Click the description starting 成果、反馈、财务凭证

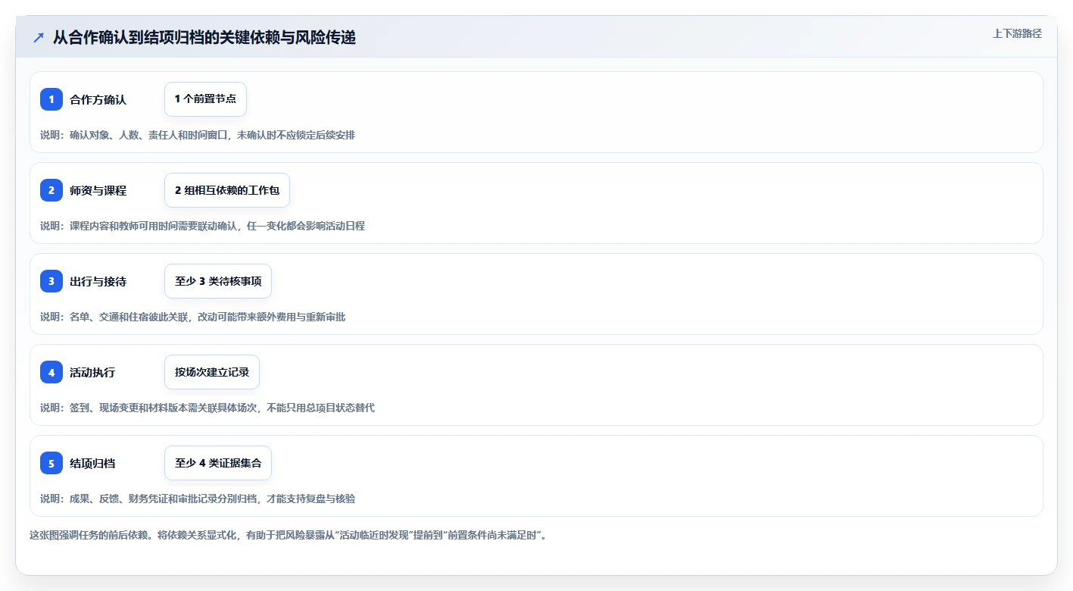[198, 499]
